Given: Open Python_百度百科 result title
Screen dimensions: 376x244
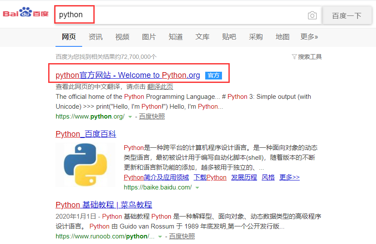Looking at the screenshot, I should pos(86,134).
